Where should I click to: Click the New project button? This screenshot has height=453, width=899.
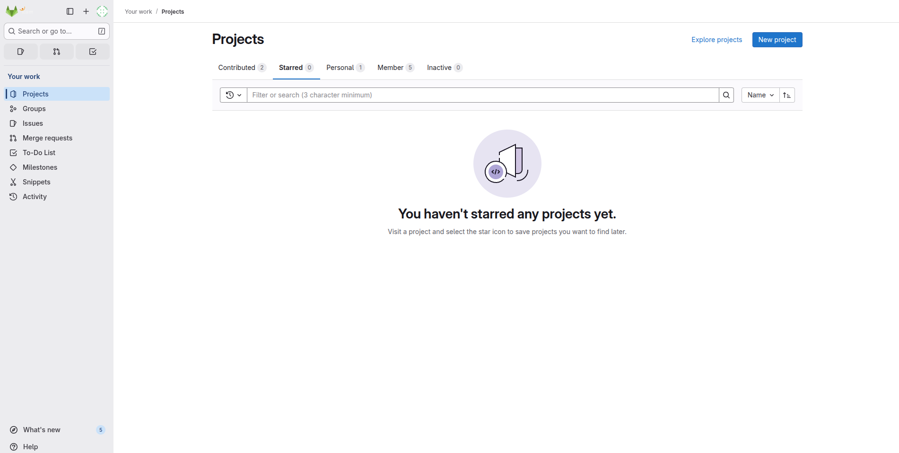point(777,40)
